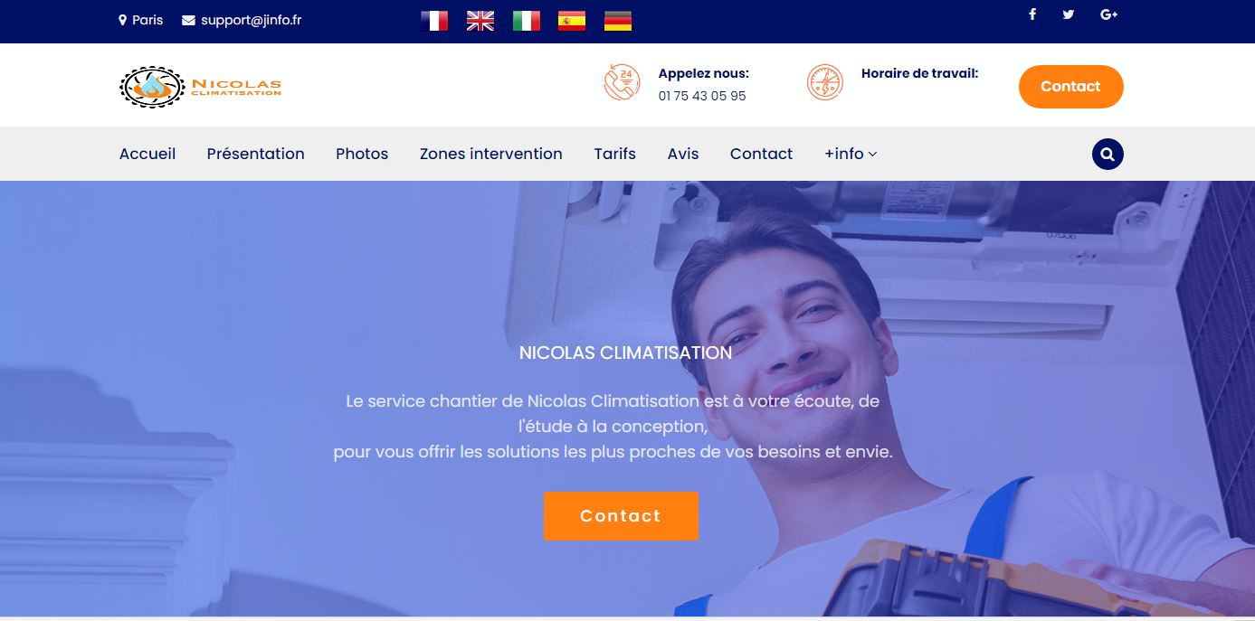The width and height of the screenshot is (1255, 621).
Task: Click the Contact button on hero banner
Action: click(x=621, y=516)
